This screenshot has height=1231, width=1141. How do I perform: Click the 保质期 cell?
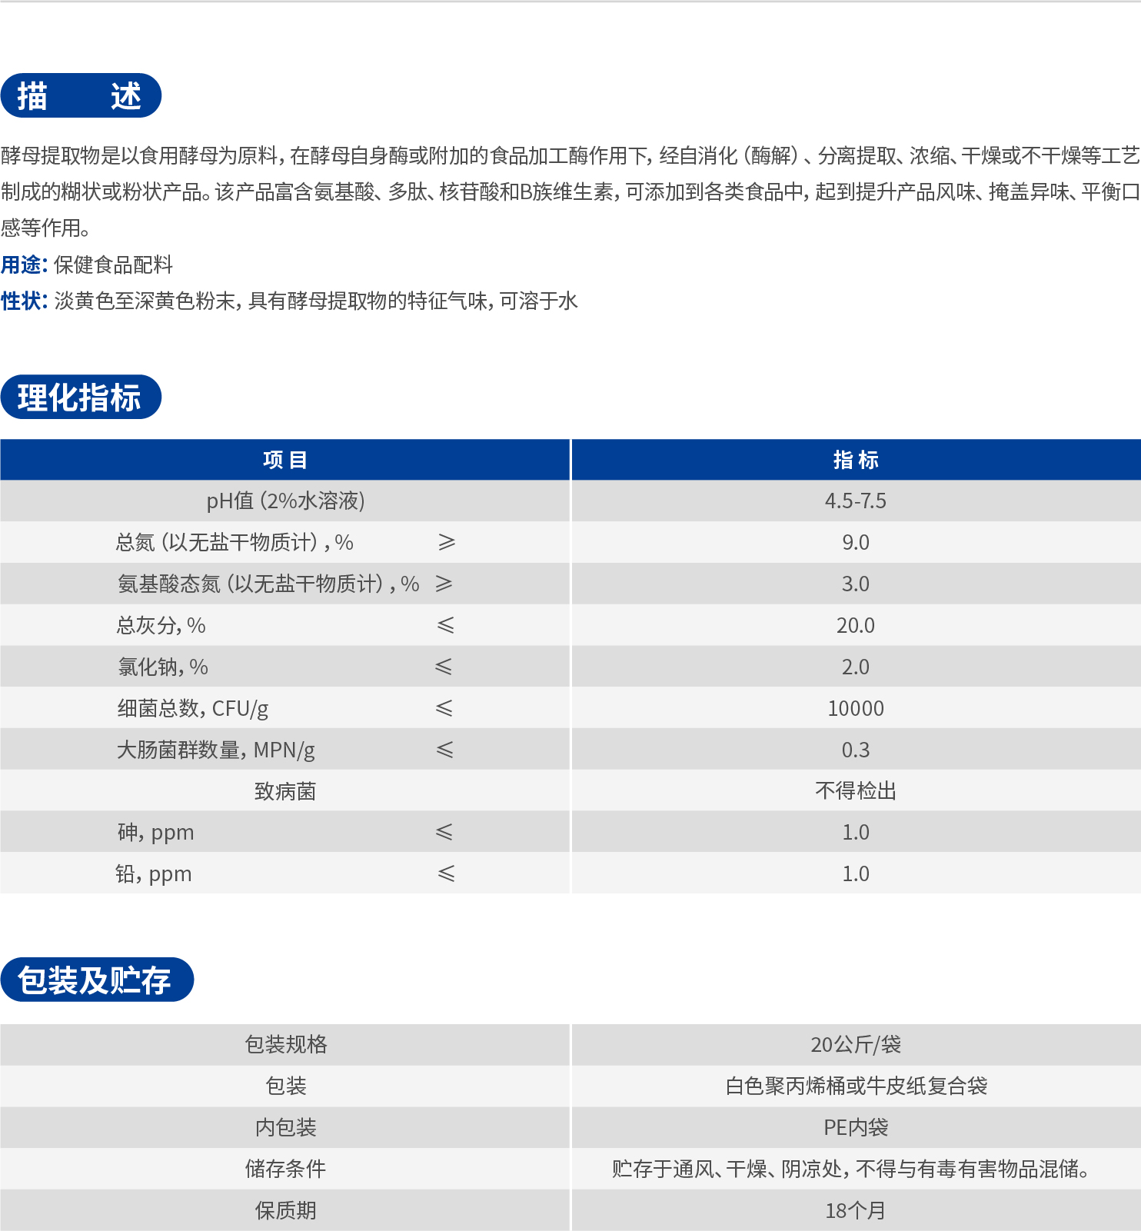pos(284,1210)
